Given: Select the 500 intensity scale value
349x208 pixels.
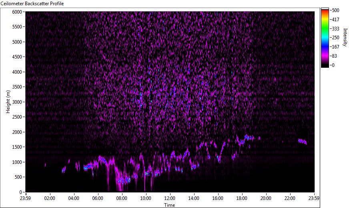Looking at the screenshot, I should pyautogui.click(x=335, y=10).
